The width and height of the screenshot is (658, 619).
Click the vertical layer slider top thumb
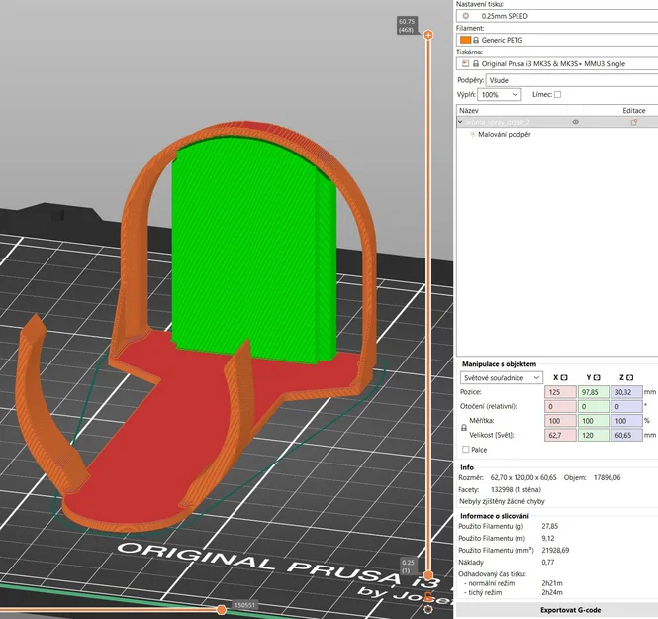click(x=428, y=35)
